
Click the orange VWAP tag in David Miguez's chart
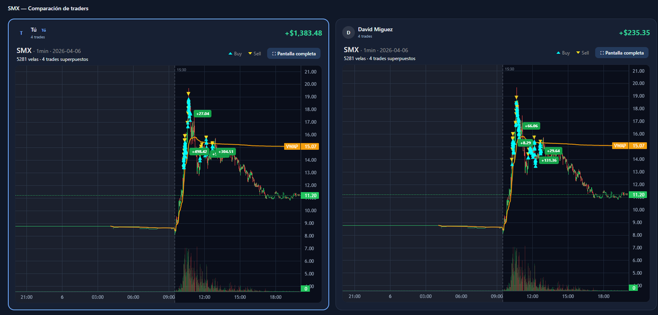(x=620, y=146)
